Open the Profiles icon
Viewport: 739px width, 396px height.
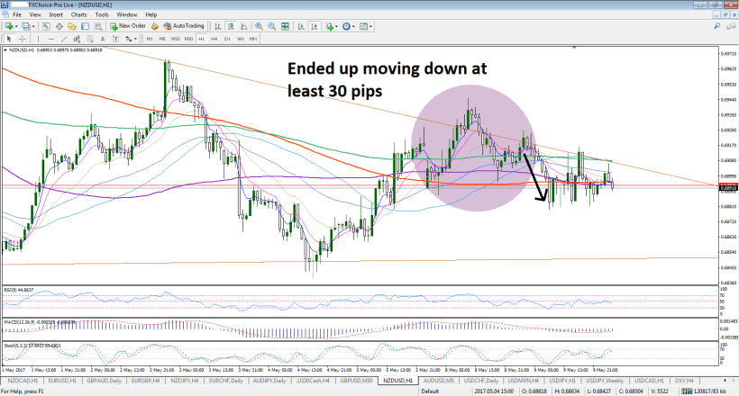click(26, 26)
